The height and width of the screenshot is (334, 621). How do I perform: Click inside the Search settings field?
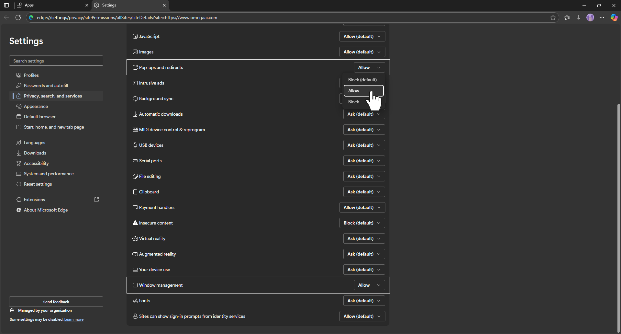click(x=56, y=61)
